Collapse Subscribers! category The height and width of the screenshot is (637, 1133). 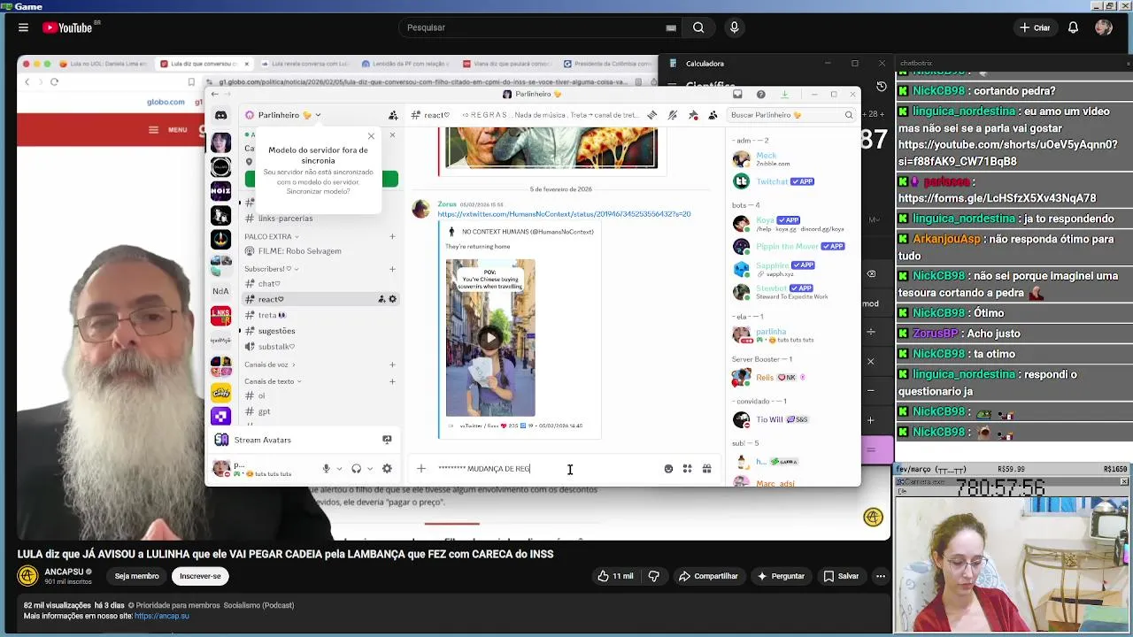(271, 269)
